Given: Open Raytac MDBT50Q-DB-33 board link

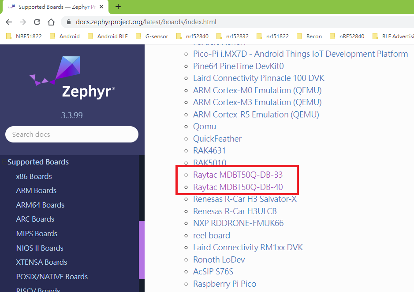Looking at the screenshot, I should point(238,175).
